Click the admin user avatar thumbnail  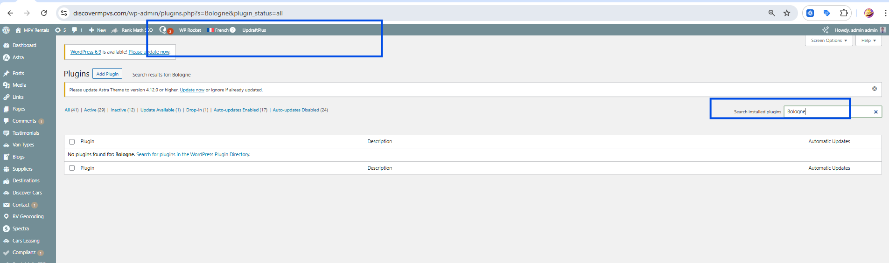[x=882, y=30]
